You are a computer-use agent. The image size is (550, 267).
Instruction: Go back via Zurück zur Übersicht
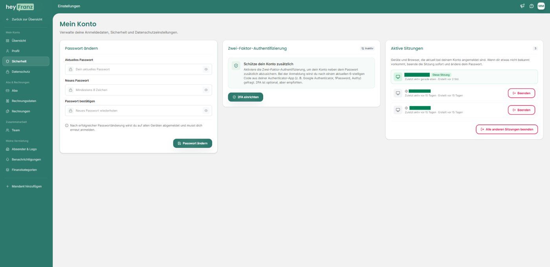(24, 19)
